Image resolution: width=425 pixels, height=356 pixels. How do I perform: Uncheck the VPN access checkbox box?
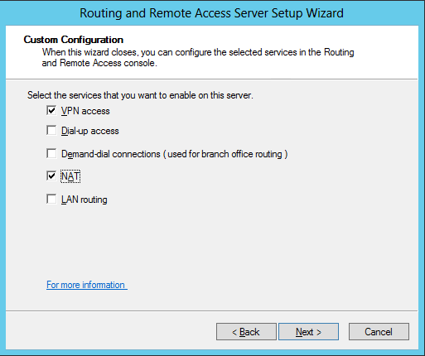(51, 110)
